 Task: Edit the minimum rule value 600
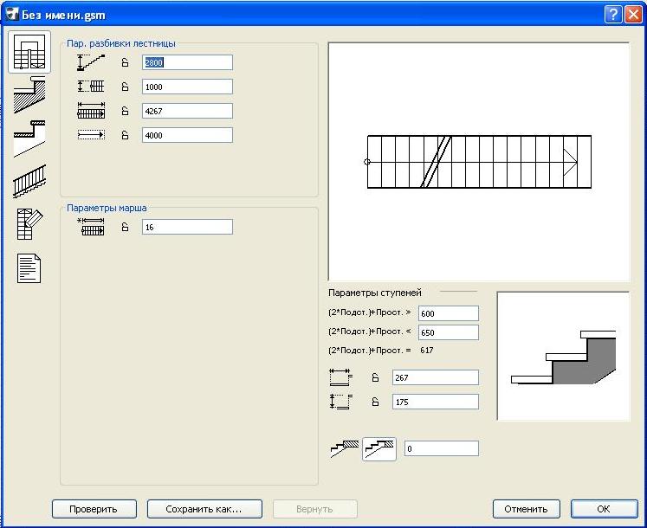pos(449,313)
